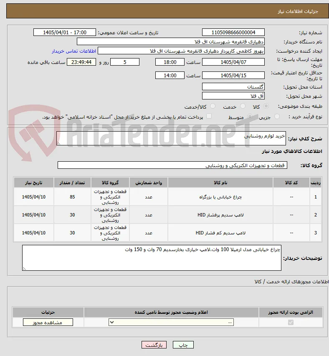Click the تعداد / مقدار column header
Screen dimensions: 329x356
pyautogui.click(x=72, y=183)
